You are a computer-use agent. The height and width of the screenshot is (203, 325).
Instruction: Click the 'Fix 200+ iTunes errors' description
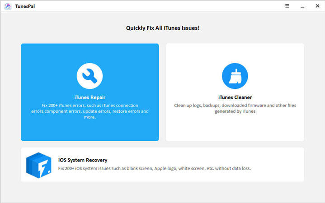pyautogui.click(x=90, y=111)
